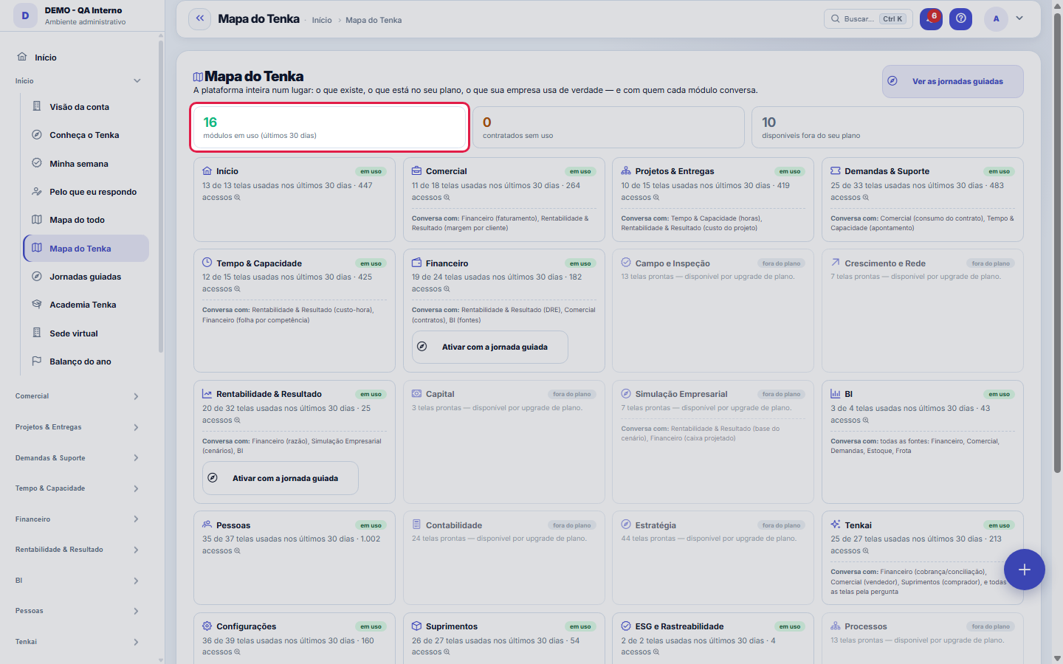Expand the Projetos & Entregas sidebar section
This screenshot has height=664, width=1063.
[137, 427]
